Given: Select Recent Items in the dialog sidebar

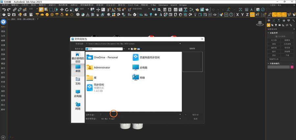Looking at the screenshot, I should [78, 58].
